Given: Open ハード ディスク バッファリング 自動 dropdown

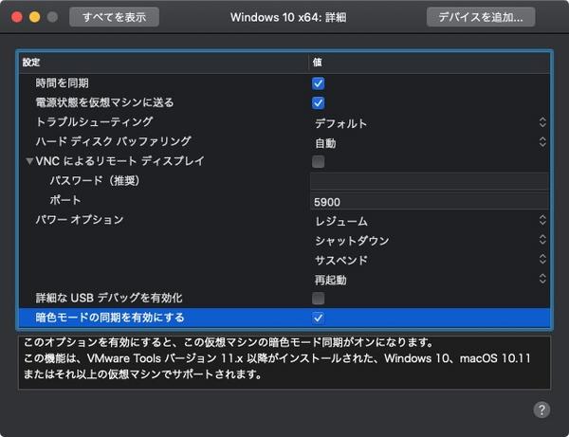Looking at the screenshot, I should 430,142.
